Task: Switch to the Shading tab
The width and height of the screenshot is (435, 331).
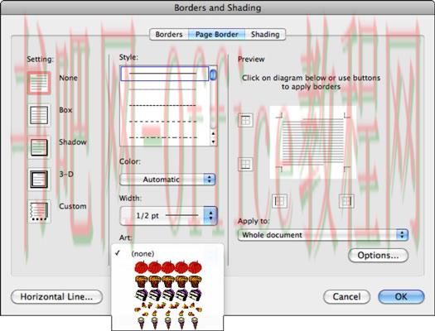Action: (265, 35)
